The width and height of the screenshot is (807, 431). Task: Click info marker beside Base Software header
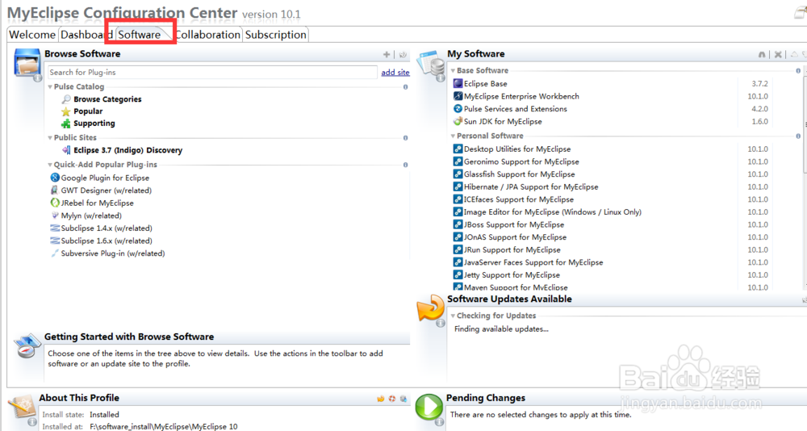coord(798,71)
